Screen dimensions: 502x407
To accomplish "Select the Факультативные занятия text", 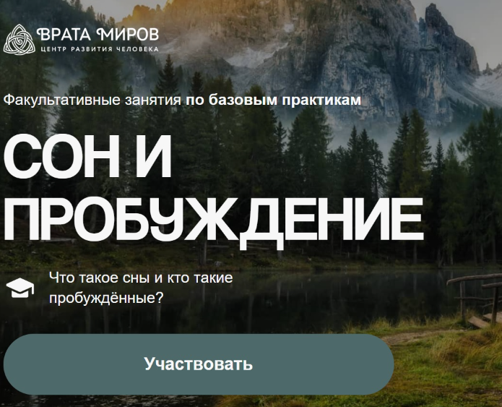I will pos(92,100).
